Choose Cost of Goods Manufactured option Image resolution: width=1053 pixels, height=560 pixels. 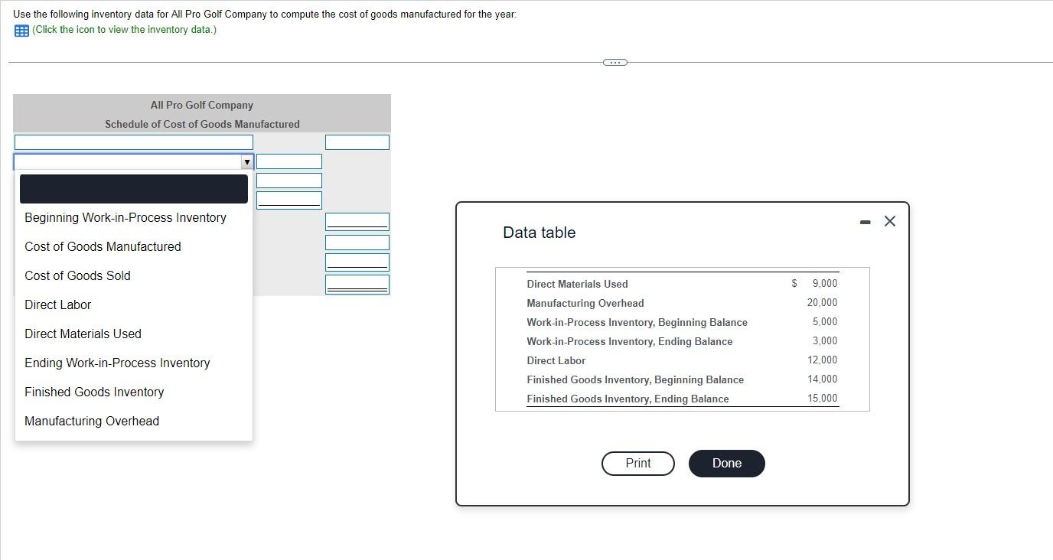tap(103, 246)
